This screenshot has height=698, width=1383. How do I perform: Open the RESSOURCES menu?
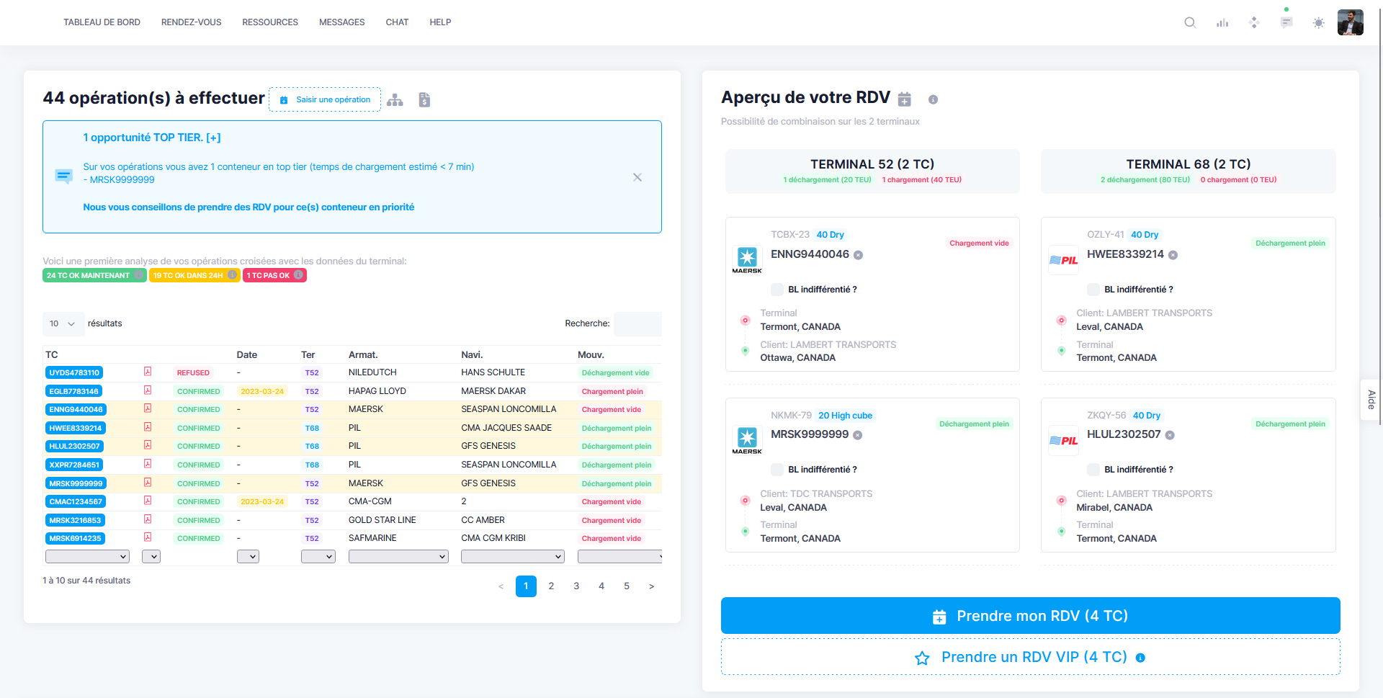coord(270,22)
